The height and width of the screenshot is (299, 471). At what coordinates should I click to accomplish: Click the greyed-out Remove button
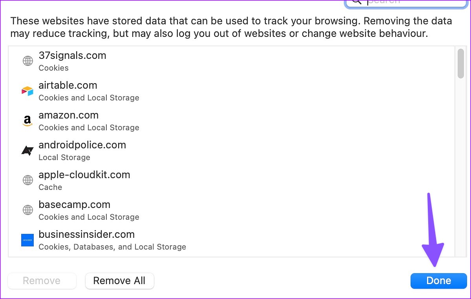(42, 281)
